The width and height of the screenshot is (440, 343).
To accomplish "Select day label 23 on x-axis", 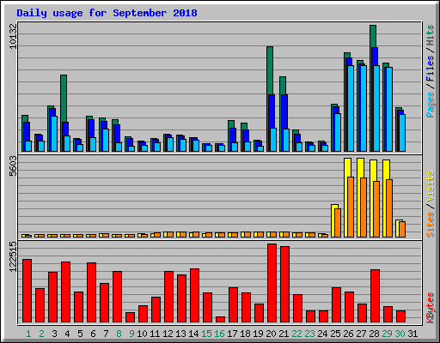I will click(x=309, y=334).
